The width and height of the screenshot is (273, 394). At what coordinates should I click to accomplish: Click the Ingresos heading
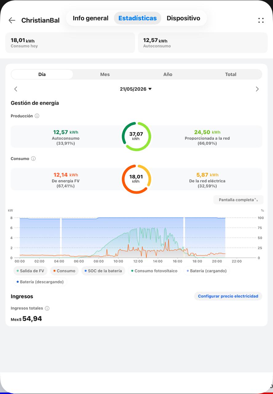tap(22, 296)
